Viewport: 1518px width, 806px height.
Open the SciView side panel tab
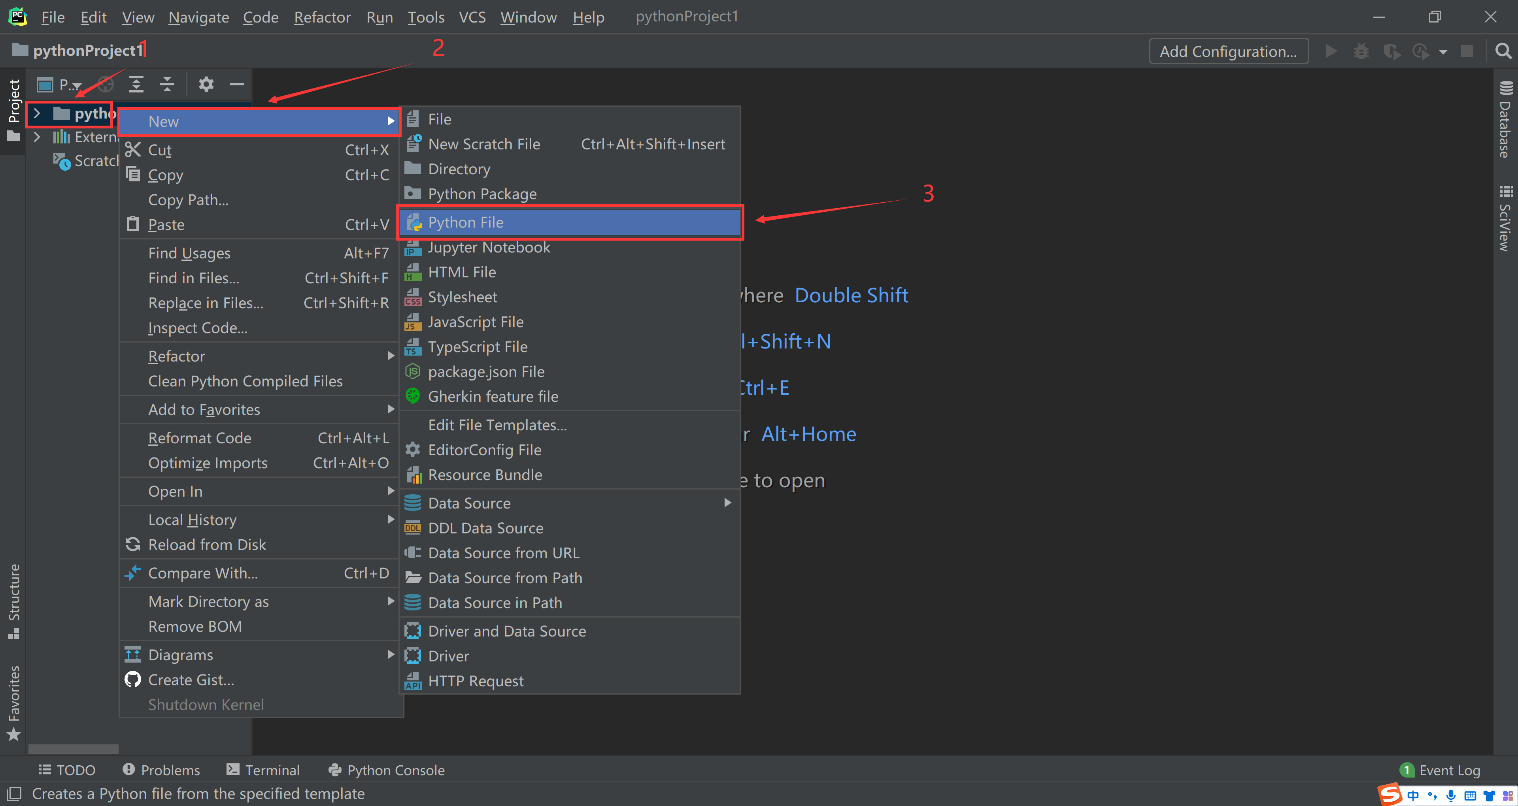(x=1506, y=218)
